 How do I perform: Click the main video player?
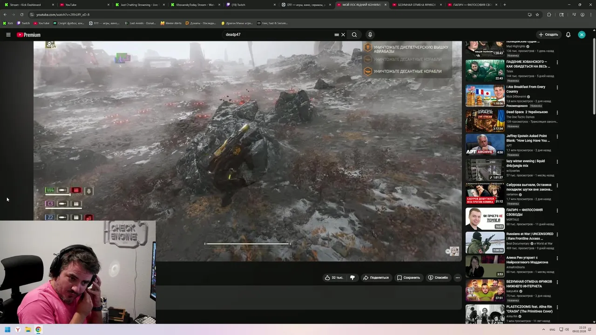click(x=247, y=151)
